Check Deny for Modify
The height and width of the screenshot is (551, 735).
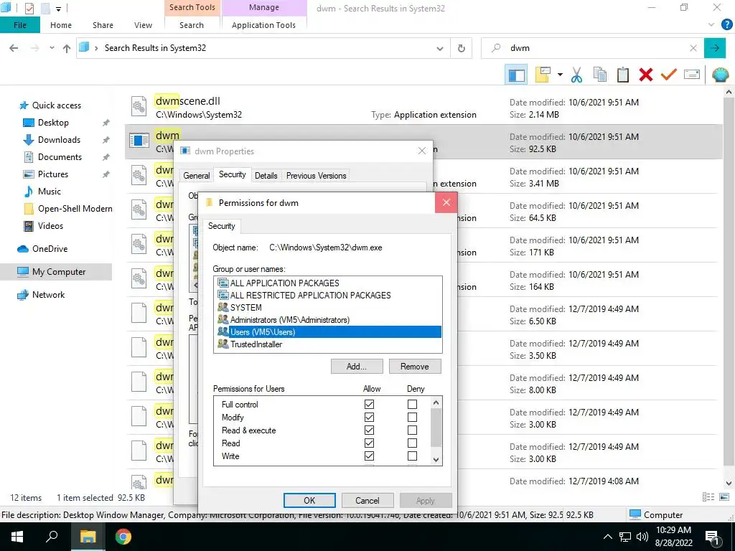point(412,417)
